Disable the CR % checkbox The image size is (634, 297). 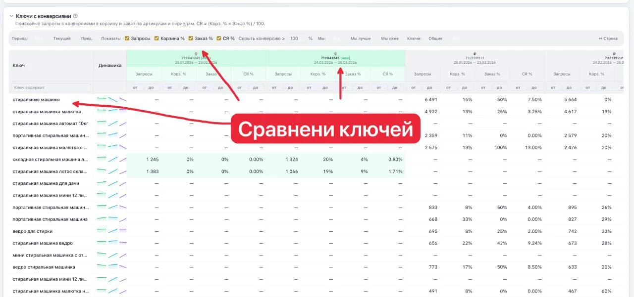pyautogui.click(x=219, y=38)
